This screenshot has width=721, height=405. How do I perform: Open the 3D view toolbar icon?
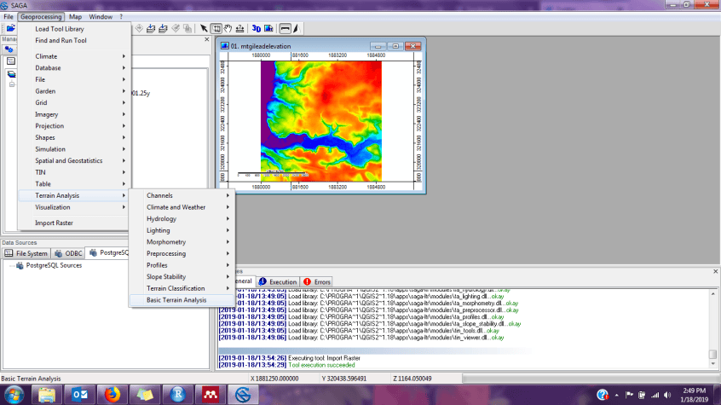click(257, 28)
